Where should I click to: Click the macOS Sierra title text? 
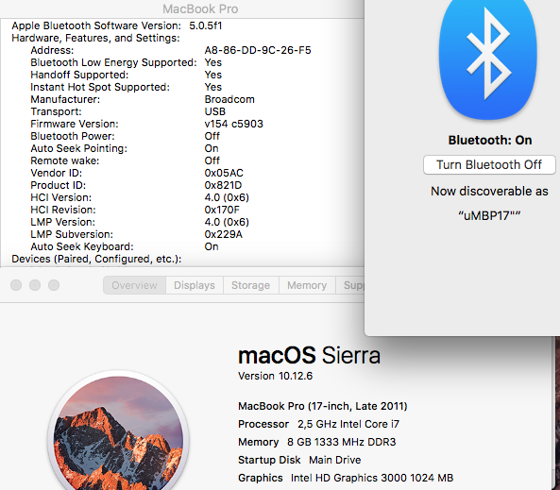310,355
